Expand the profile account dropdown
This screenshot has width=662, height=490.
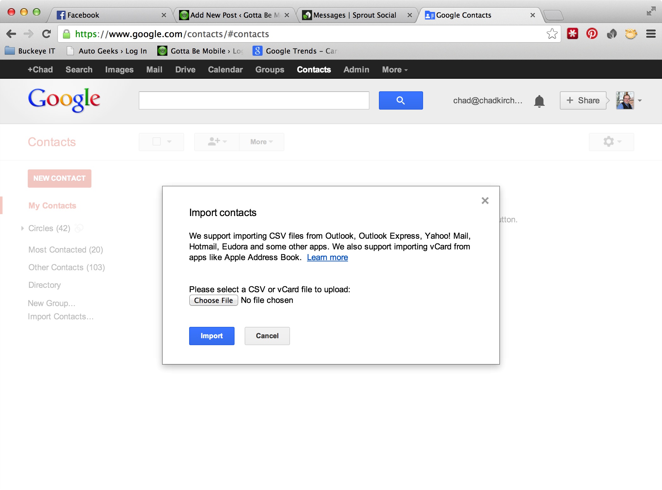click(640, 100)
